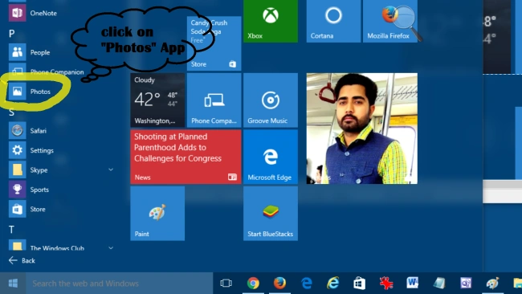
Task: Open the Store icon on the taskbar
Action: point(359,284)
